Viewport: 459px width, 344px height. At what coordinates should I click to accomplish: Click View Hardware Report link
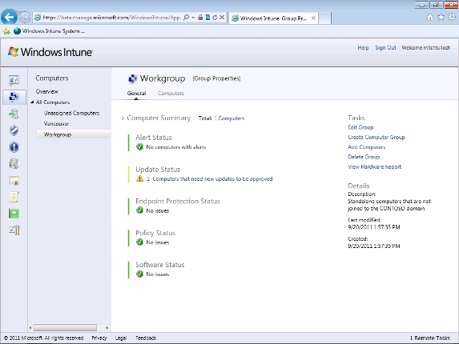pyautogui.click(x=374, y=167)
